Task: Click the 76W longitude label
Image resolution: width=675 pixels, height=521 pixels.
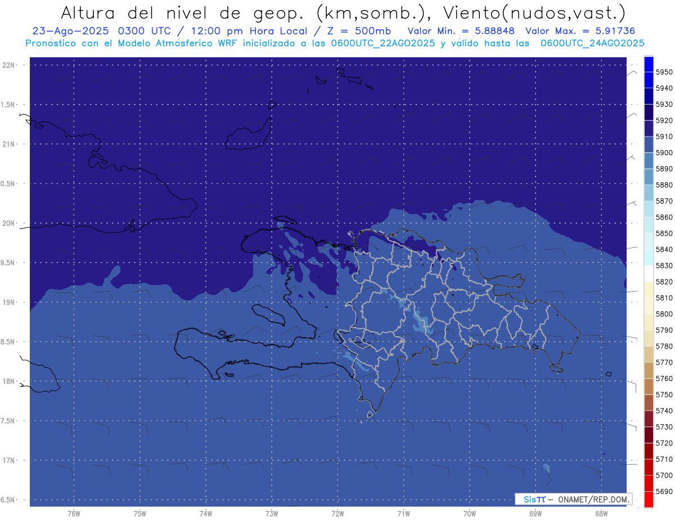Action: pos(74,514)
